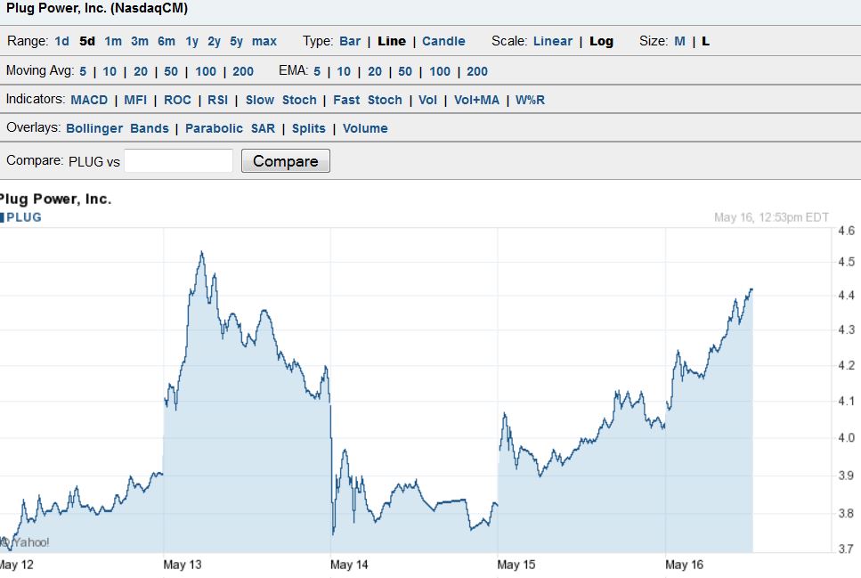Choose chart size L
Screen dimensions: 861x578
click(x=705, y=41)
